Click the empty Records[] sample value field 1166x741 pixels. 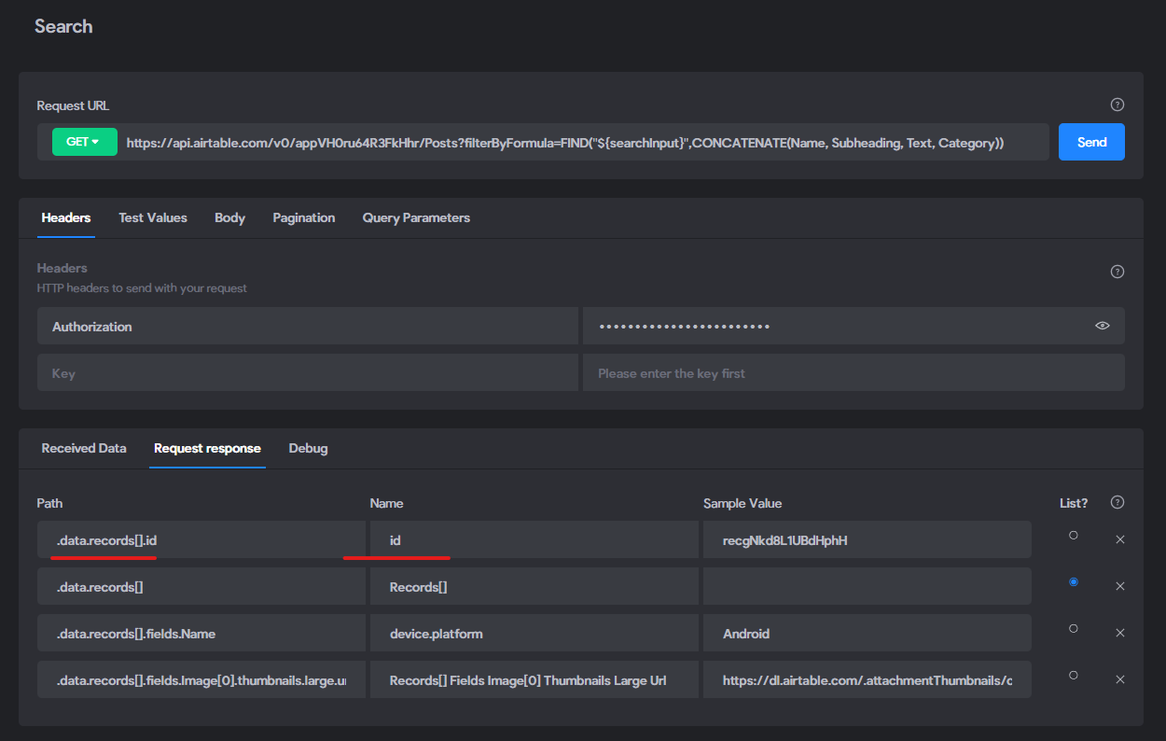[x=868, y=586]
